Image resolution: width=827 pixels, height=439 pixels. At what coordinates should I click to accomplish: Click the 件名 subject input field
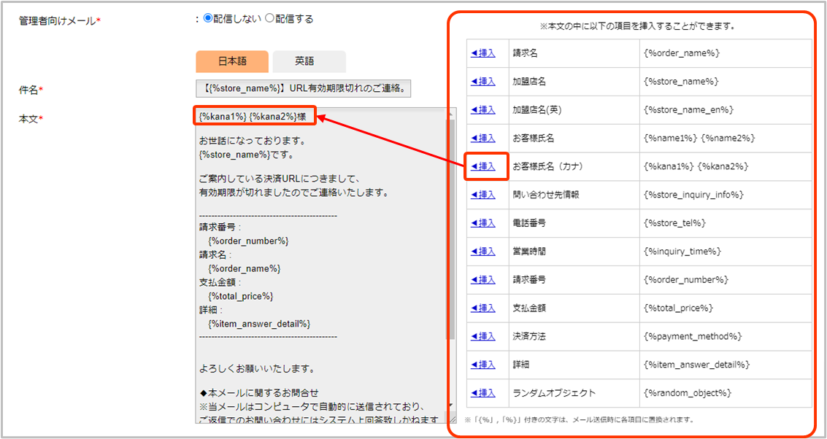pyautogui.click(x=303, y=89)
